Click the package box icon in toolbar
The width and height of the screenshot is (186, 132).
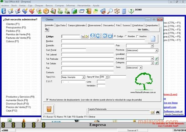point(46,11)
